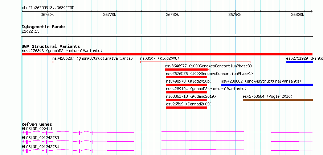Click the 36760k ruler tick label
The height and width of the screenshot is (155, 323).
tap(48, 14)
